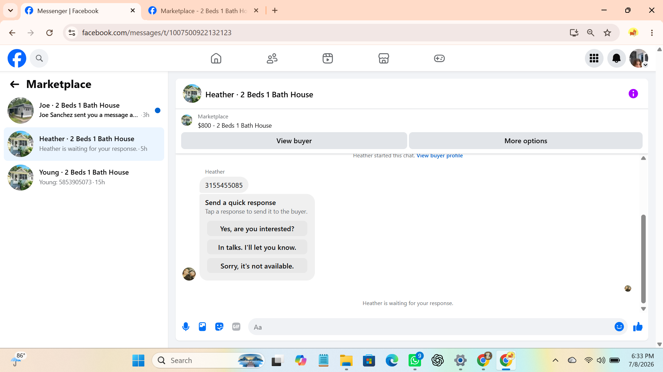The image size is (663, 372).
Task: Open the Facebook menu grid icon
Action: click(x=594, y=58)
